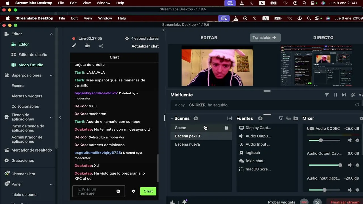Select the fokin chat source
This screenshot has width=363, height=204.
[267, 161]
